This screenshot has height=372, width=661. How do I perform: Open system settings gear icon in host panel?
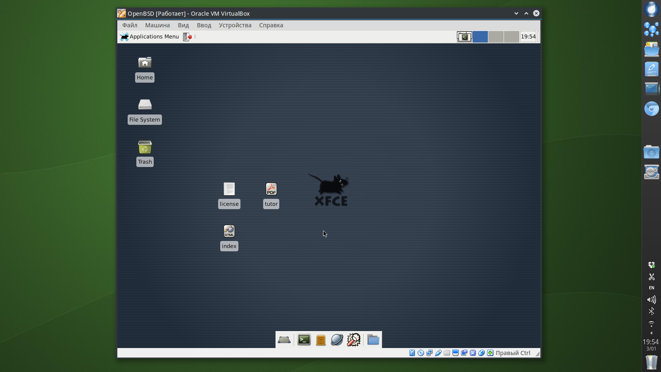[x=651, y=172]
